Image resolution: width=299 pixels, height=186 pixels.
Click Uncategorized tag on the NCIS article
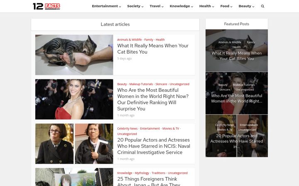[127, 134]
